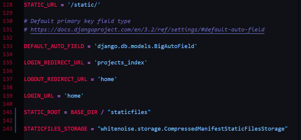Click line number 128 in gutter
The width and height of the screenshot is (301, 140).
point(7,5)
